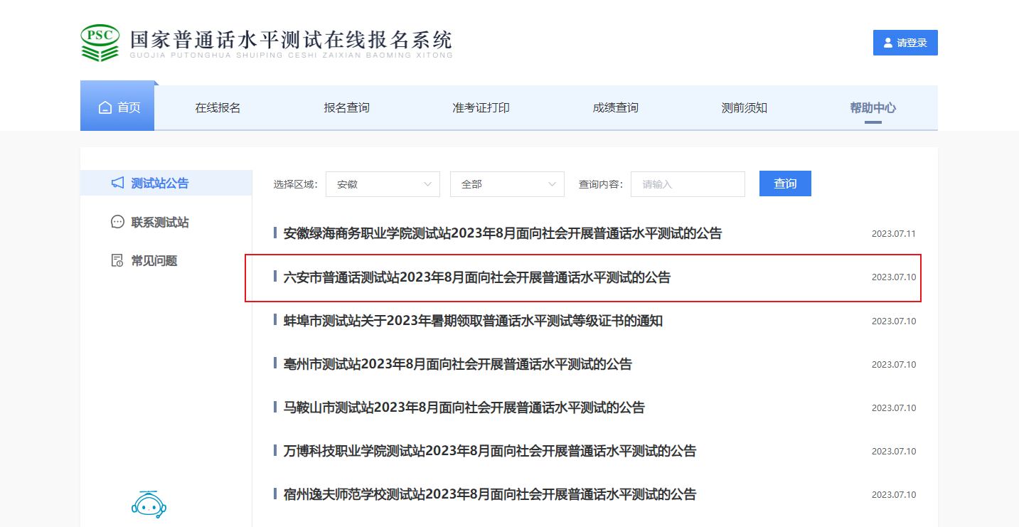Image resolution: width=1019 pixels, height=527 pixels.
Task: Click the date on the 六安市 announcement row
Action: (894, 277)
